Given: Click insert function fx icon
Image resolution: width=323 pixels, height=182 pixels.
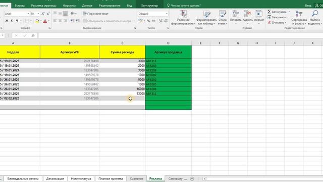Looking at the screenshot, I should [x=33, y=35].
